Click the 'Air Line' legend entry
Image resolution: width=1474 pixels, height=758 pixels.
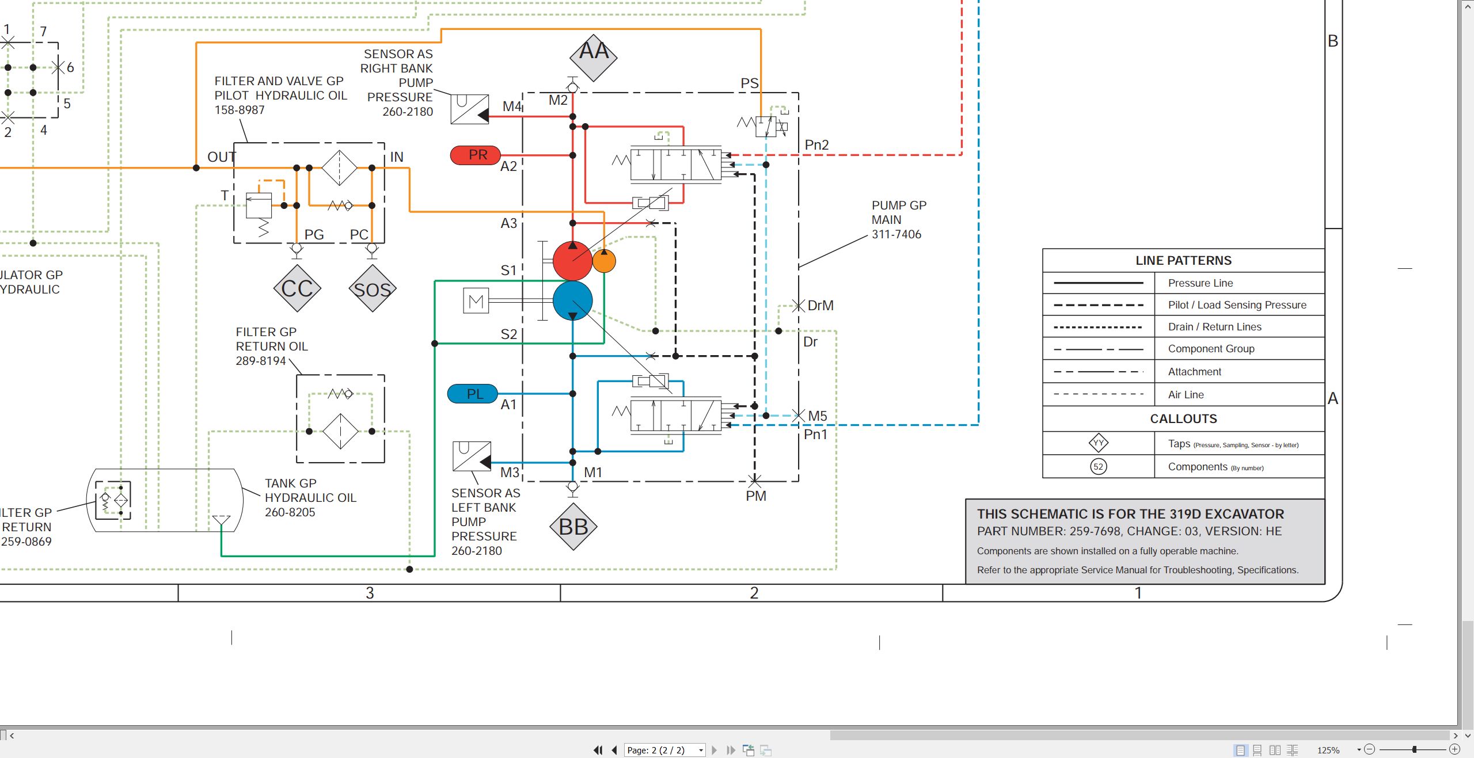click(x=1186, y=395)
